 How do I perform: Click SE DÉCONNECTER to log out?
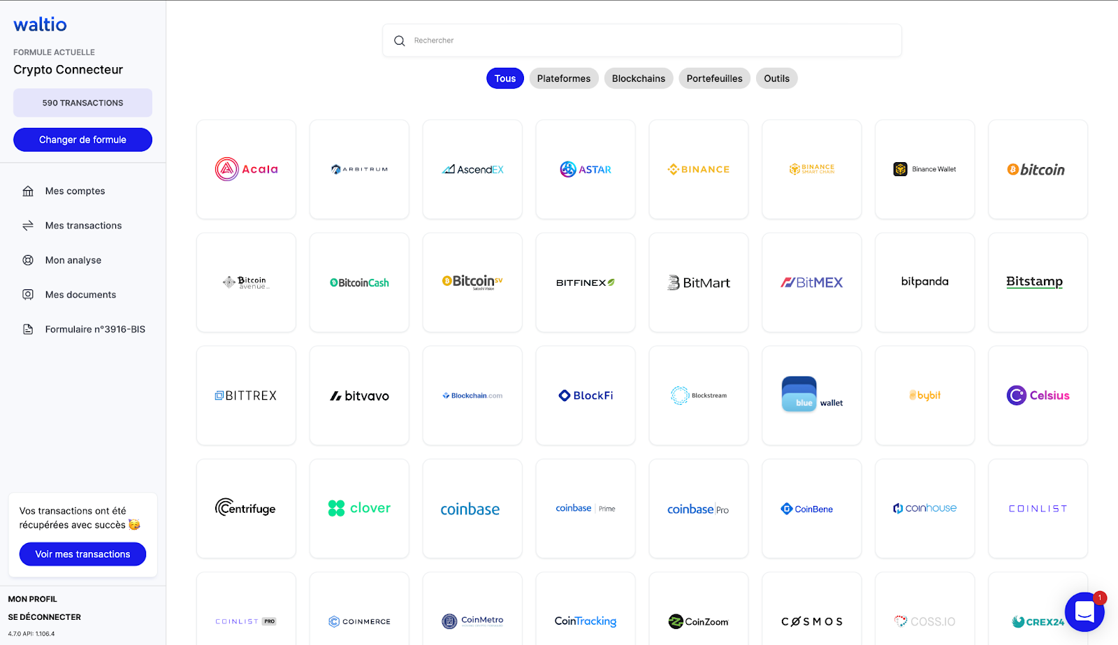point(45,617)
